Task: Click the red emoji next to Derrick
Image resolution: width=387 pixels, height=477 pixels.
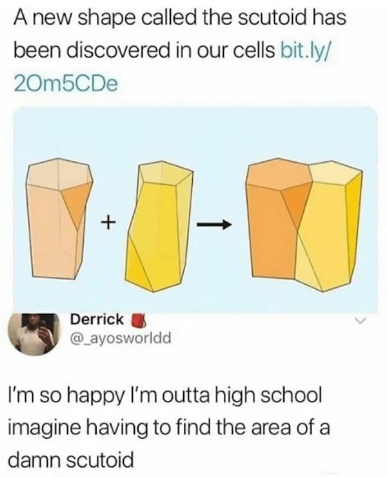Action: [x=139, y=320]
